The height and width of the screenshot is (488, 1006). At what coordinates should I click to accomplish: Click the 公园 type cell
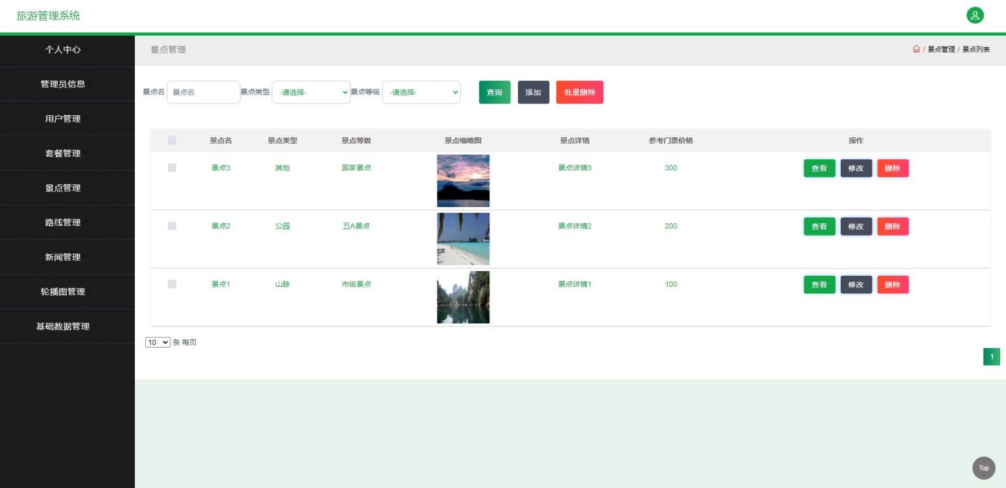[x=283, y=226]
